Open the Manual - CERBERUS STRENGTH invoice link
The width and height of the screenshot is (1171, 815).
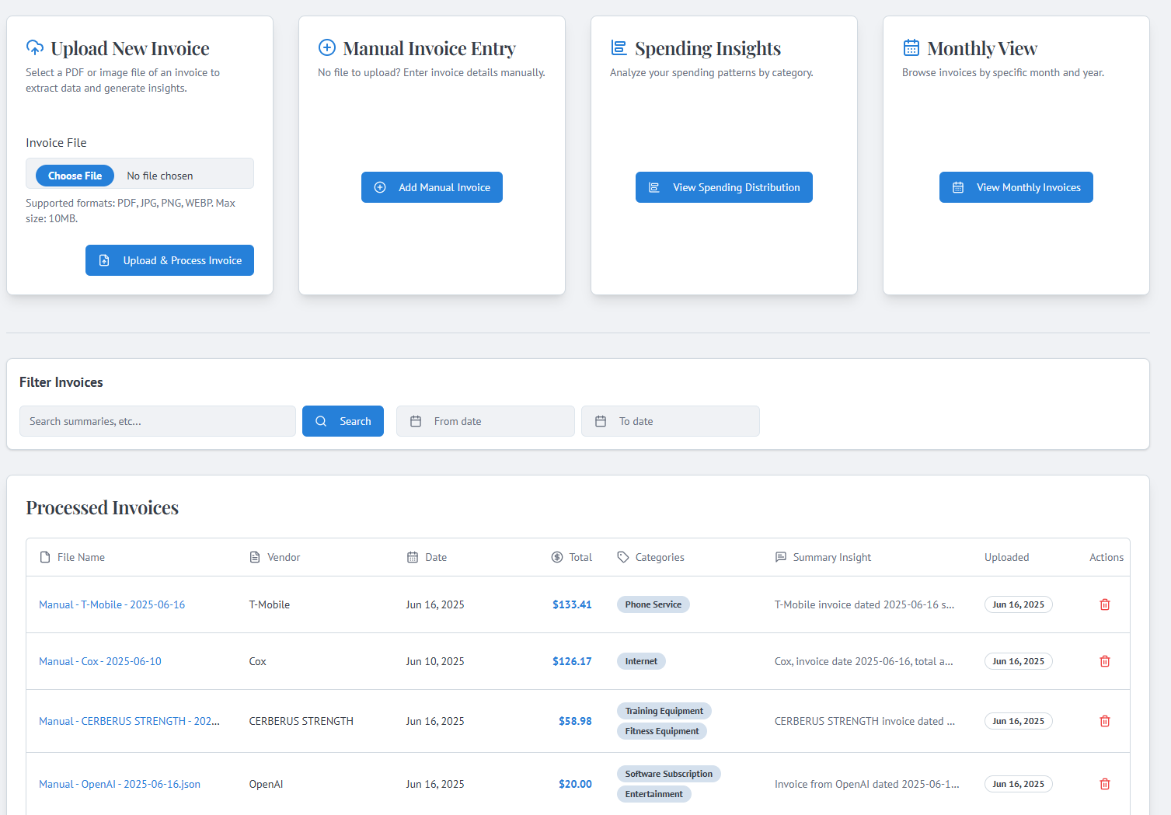click(x=129, y=721)
